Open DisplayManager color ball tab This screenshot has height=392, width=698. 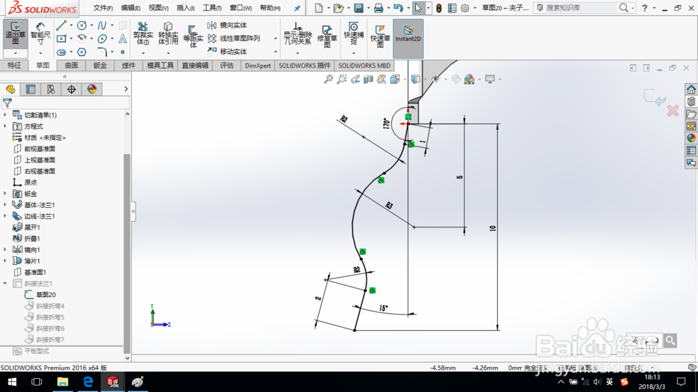point(91,89)
